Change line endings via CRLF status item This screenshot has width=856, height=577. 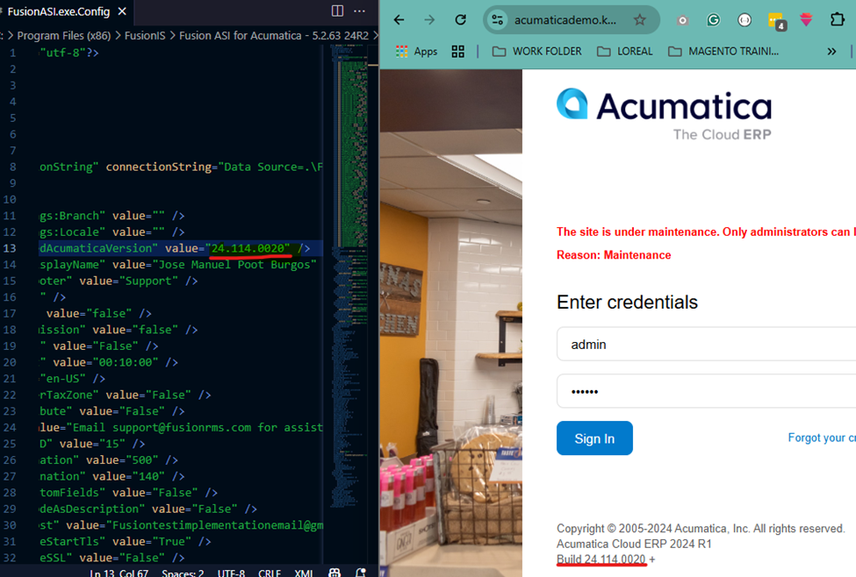pos(270,573)
